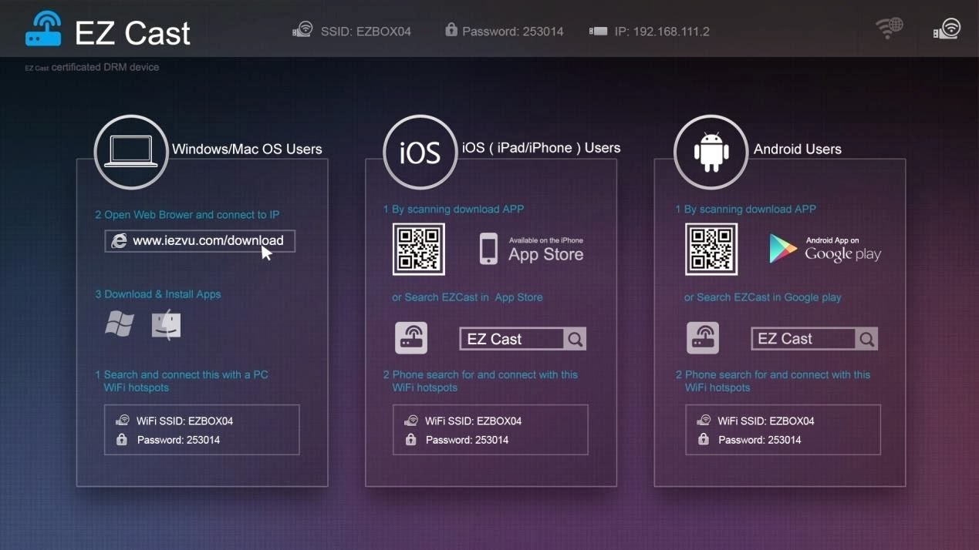
Task: Click the EZ Cast router logo
Action: pos(43,29)
